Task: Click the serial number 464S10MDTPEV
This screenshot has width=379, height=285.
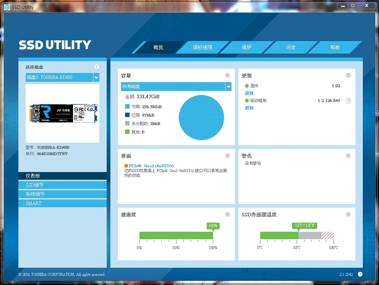Action: 52,154
